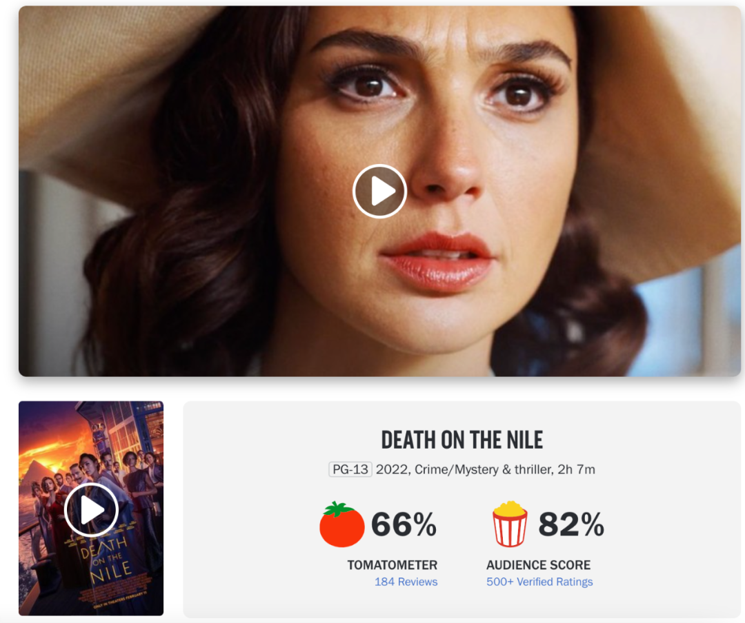
Task: Click the Crime/Mystery & thriller genre text
Action: coord(484,469)
